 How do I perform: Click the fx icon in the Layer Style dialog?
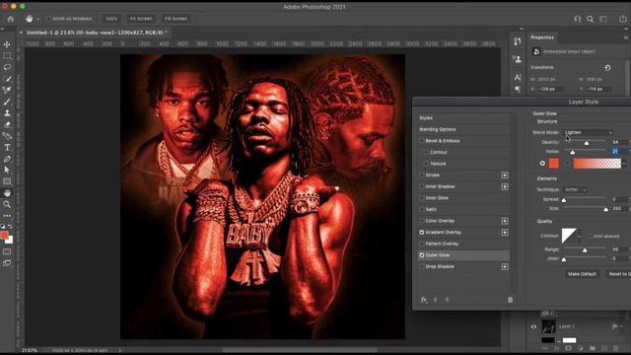[424, 300]
